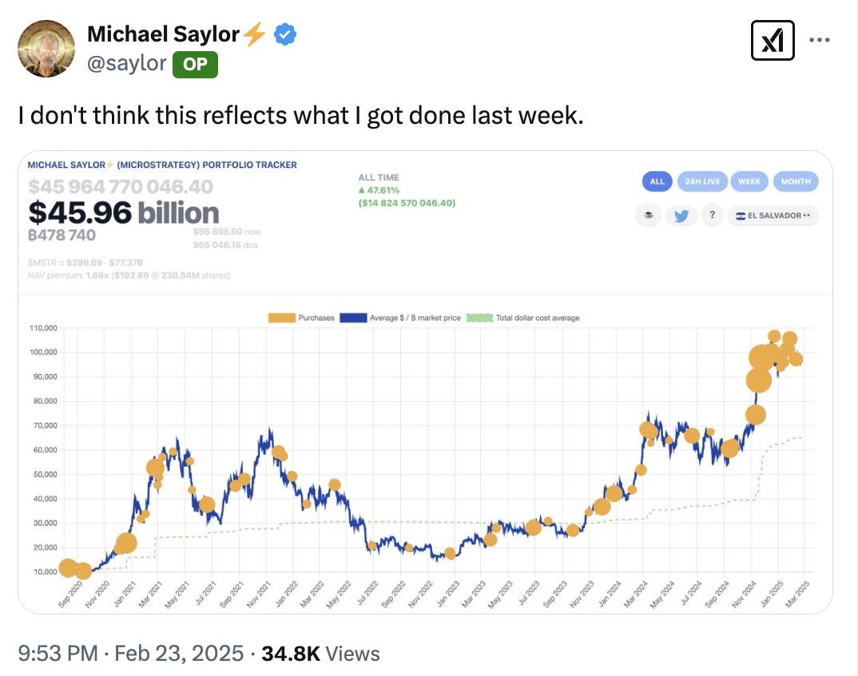This screenshot has width=858, height=676.
Task: Open options next to El Salvador via the dots
Action: (x=806, y=216)
